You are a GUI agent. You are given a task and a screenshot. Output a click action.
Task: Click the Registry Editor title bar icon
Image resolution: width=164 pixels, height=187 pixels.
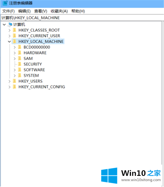tap(5, 3)
